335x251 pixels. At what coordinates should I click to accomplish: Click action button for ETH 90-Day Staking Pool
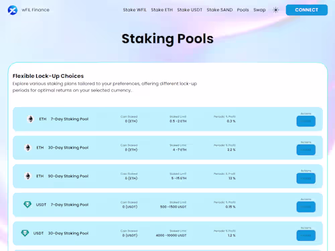(x=306, y=178)
